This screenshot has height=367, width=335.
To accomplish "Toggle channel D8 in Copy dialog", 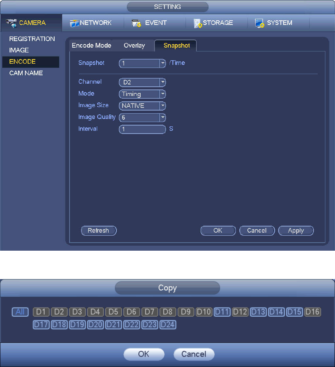I will (168, 312).
